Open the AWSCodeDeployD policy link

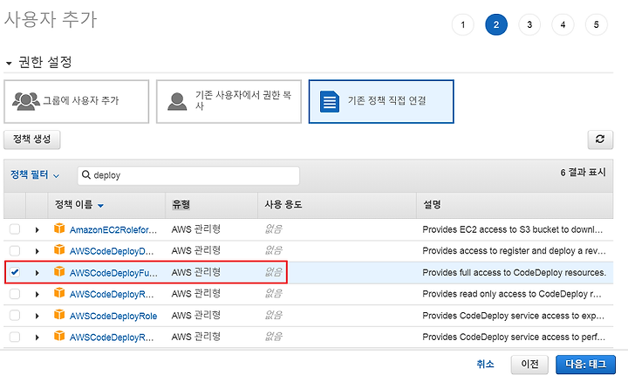tap(112, 252)
